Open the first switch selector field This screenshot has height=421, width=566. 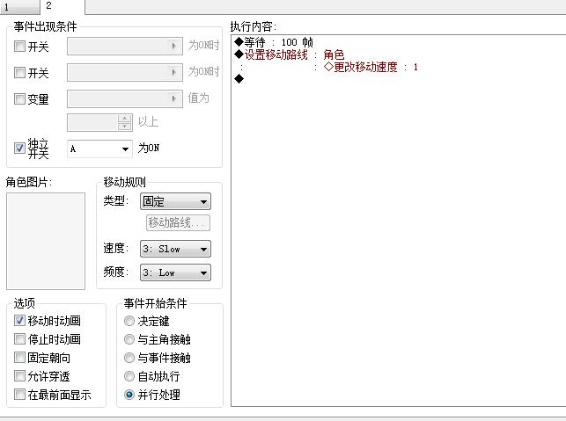pyautogui.click(x=125, y=46)
